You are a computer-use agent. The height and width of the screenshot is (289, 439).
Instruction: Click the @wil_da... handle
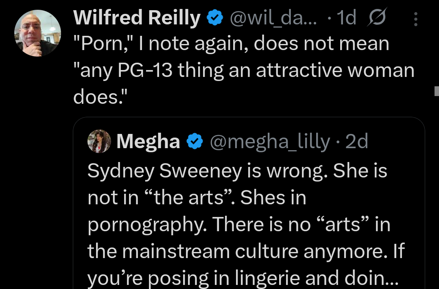pyautogui.click(x=273, y=18)
